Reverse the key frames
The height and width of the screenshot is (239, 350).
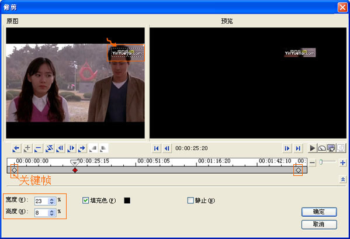(49, 148)
